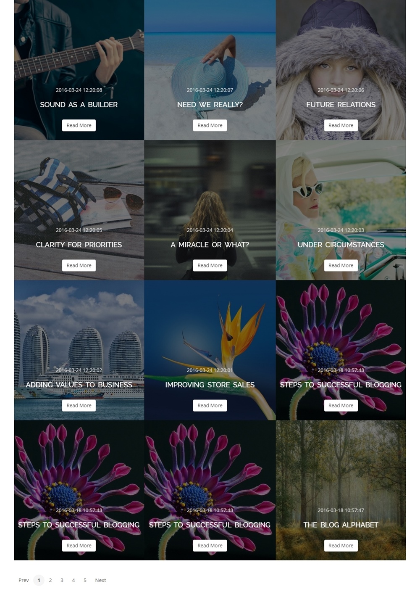Open Read More for Under Circumstances

click(x=341, y=265)
